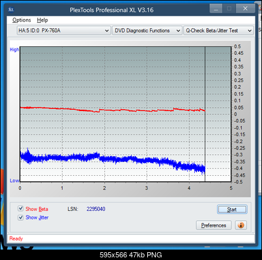This screenshot has height=260, width=262.
Task: Toggle the Show Jitter checkbox
Action: 21,218
